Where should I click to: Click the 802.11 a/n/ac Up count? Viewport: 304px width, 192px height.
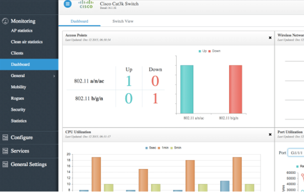coord(129,81)
